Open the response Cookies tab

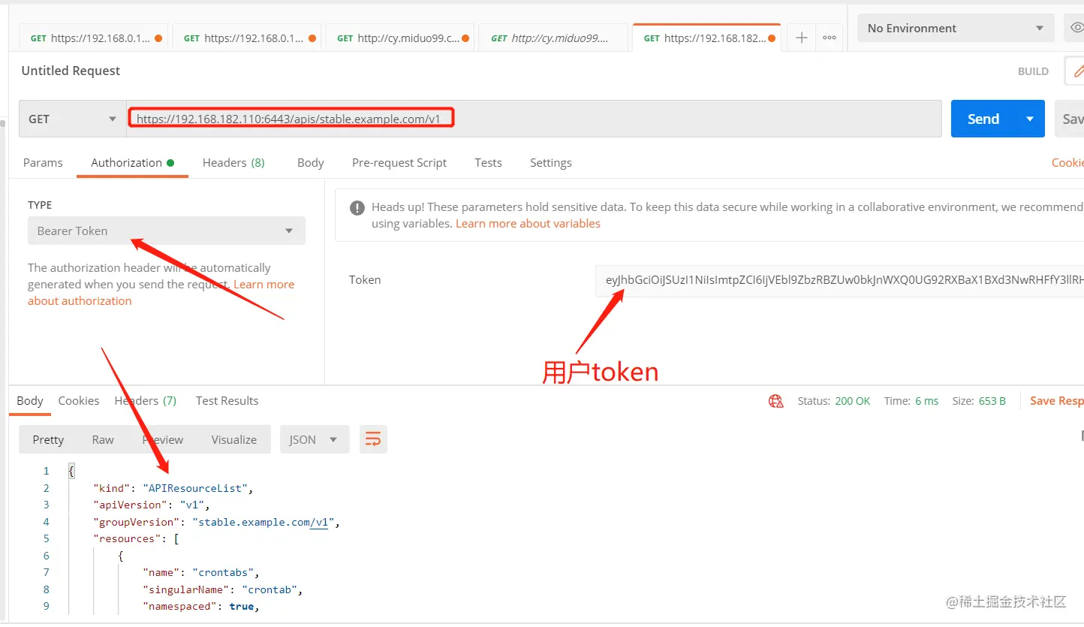tap(79, 400)
